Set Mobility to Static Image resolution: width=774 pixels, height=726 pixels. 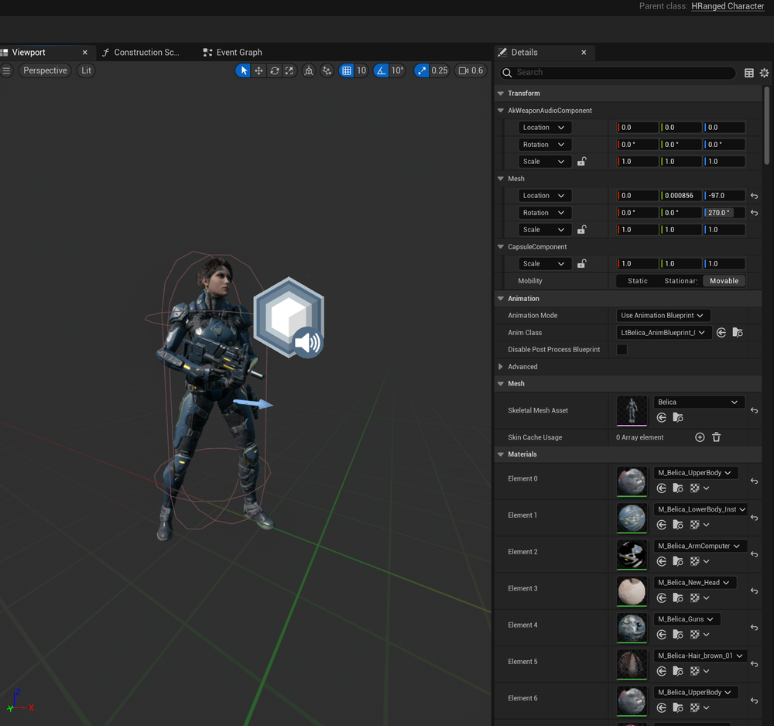tap(638, 281)
